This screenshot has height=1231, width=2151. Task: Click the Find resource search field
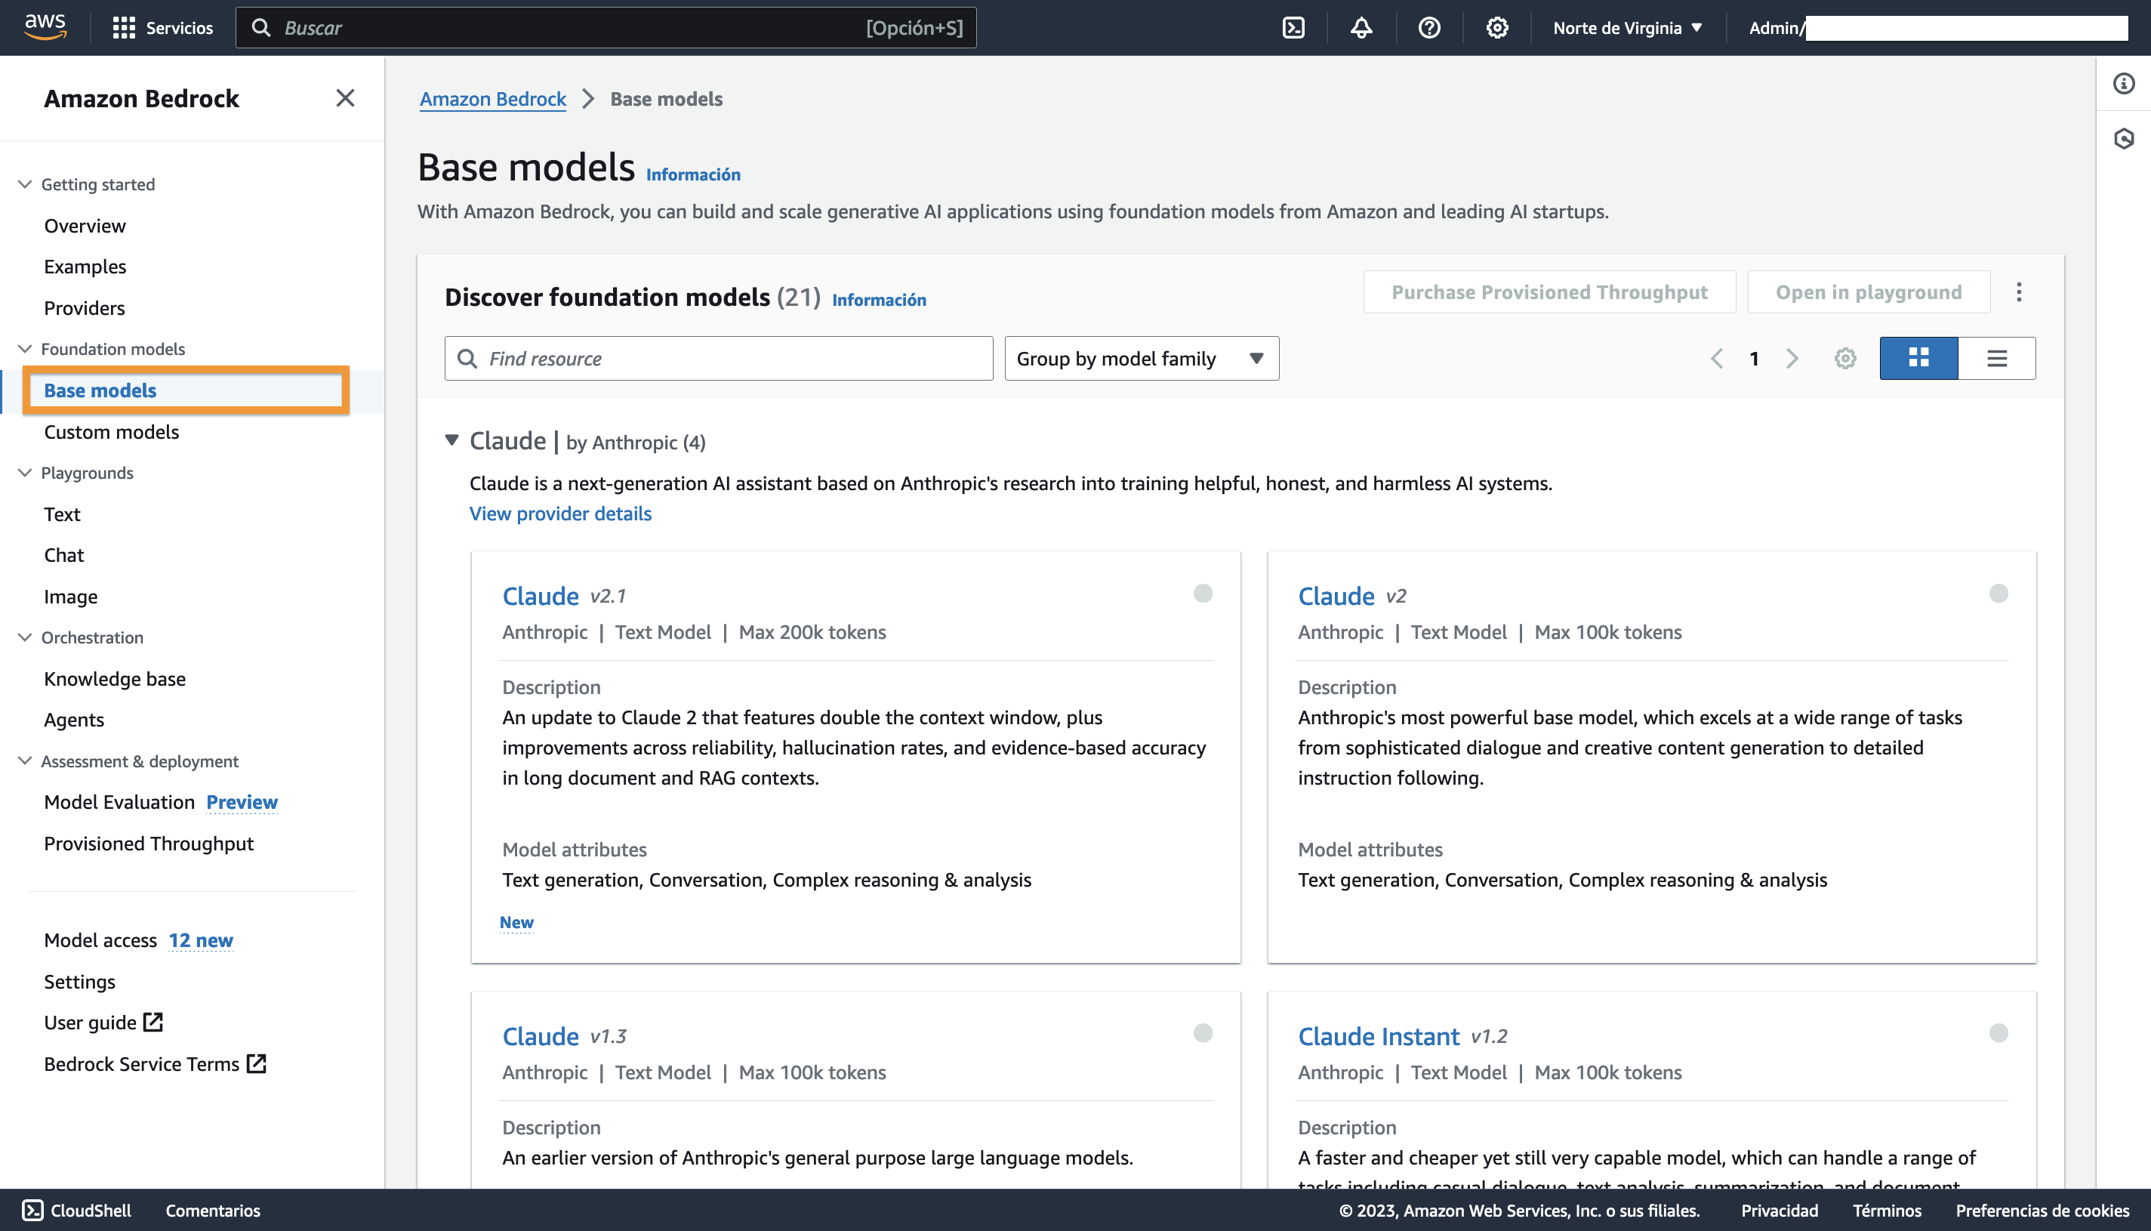click(719, 359)
